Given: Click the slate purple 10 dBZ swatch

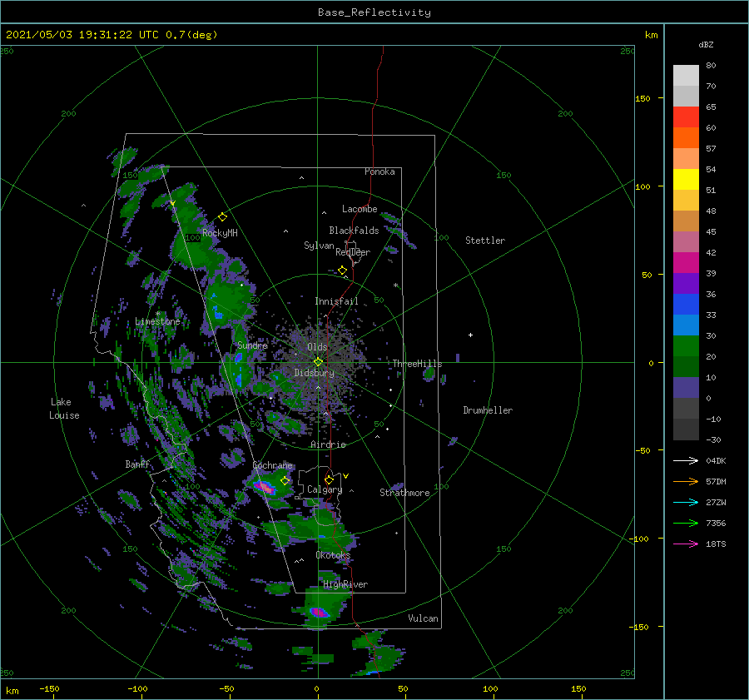Looking at the screenshot, I should click(686, 387).
